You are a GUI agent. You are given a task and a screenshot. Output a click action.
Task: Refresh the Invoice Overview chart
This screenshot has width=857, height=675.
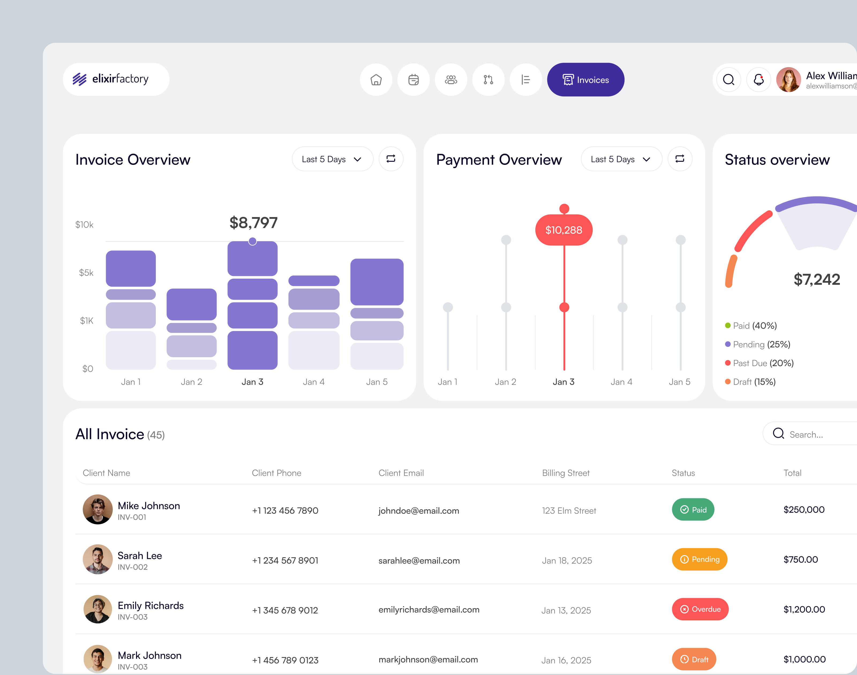[391, 159]
